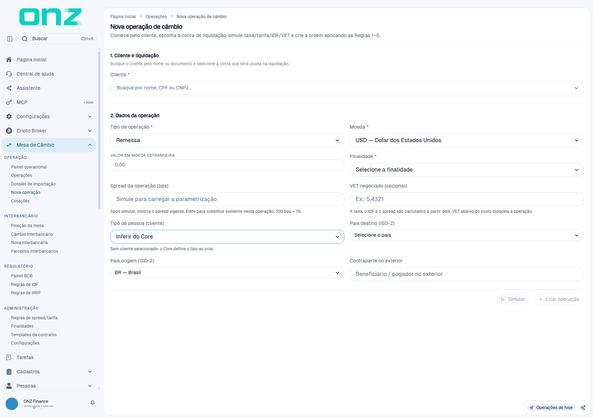
Task: Click the MCP key icon
Action: point(9,102)
